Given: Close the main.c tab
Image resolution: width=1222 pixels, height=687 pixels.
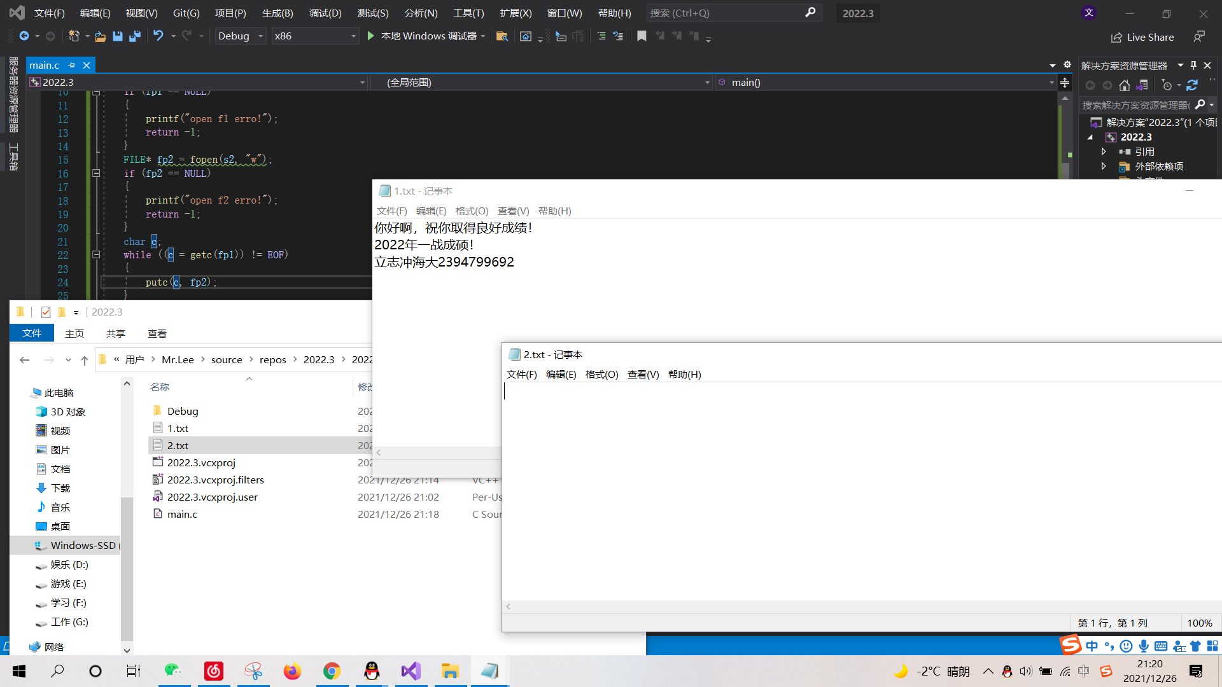Looking at the screenshot, I should click(x=87, y=65).
